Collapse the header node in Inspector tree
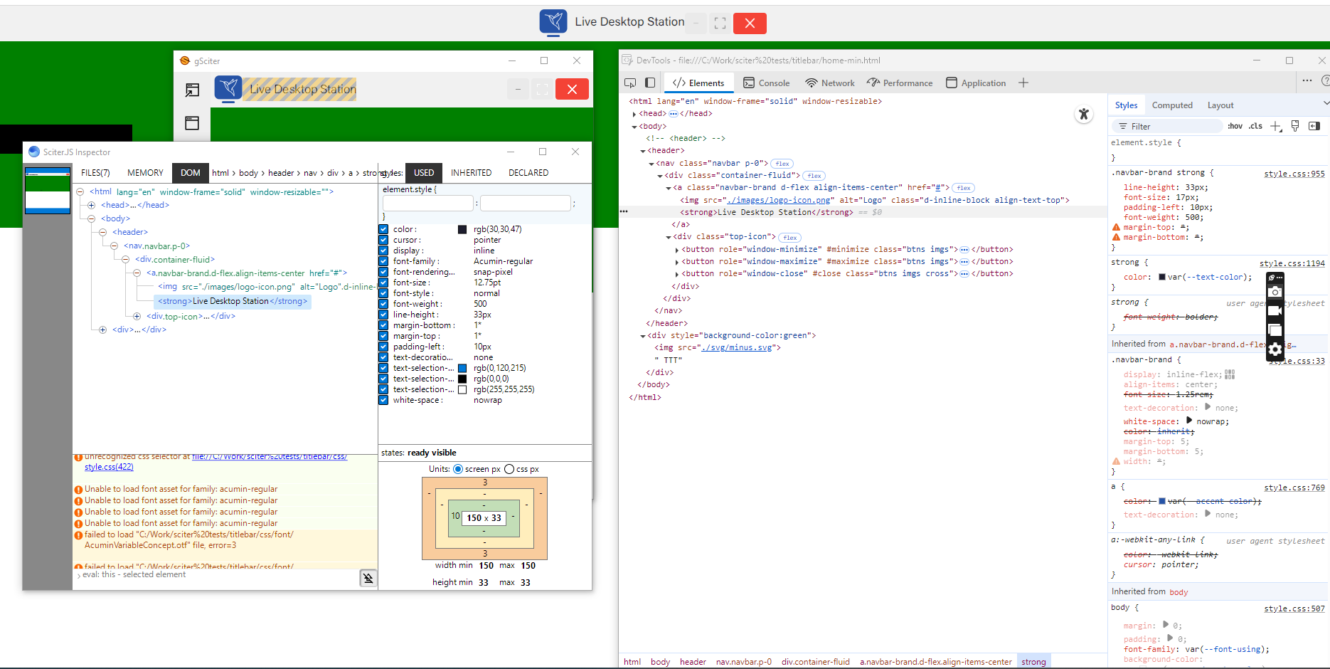This screenshot has height=669, width=1330. [103, 232]
